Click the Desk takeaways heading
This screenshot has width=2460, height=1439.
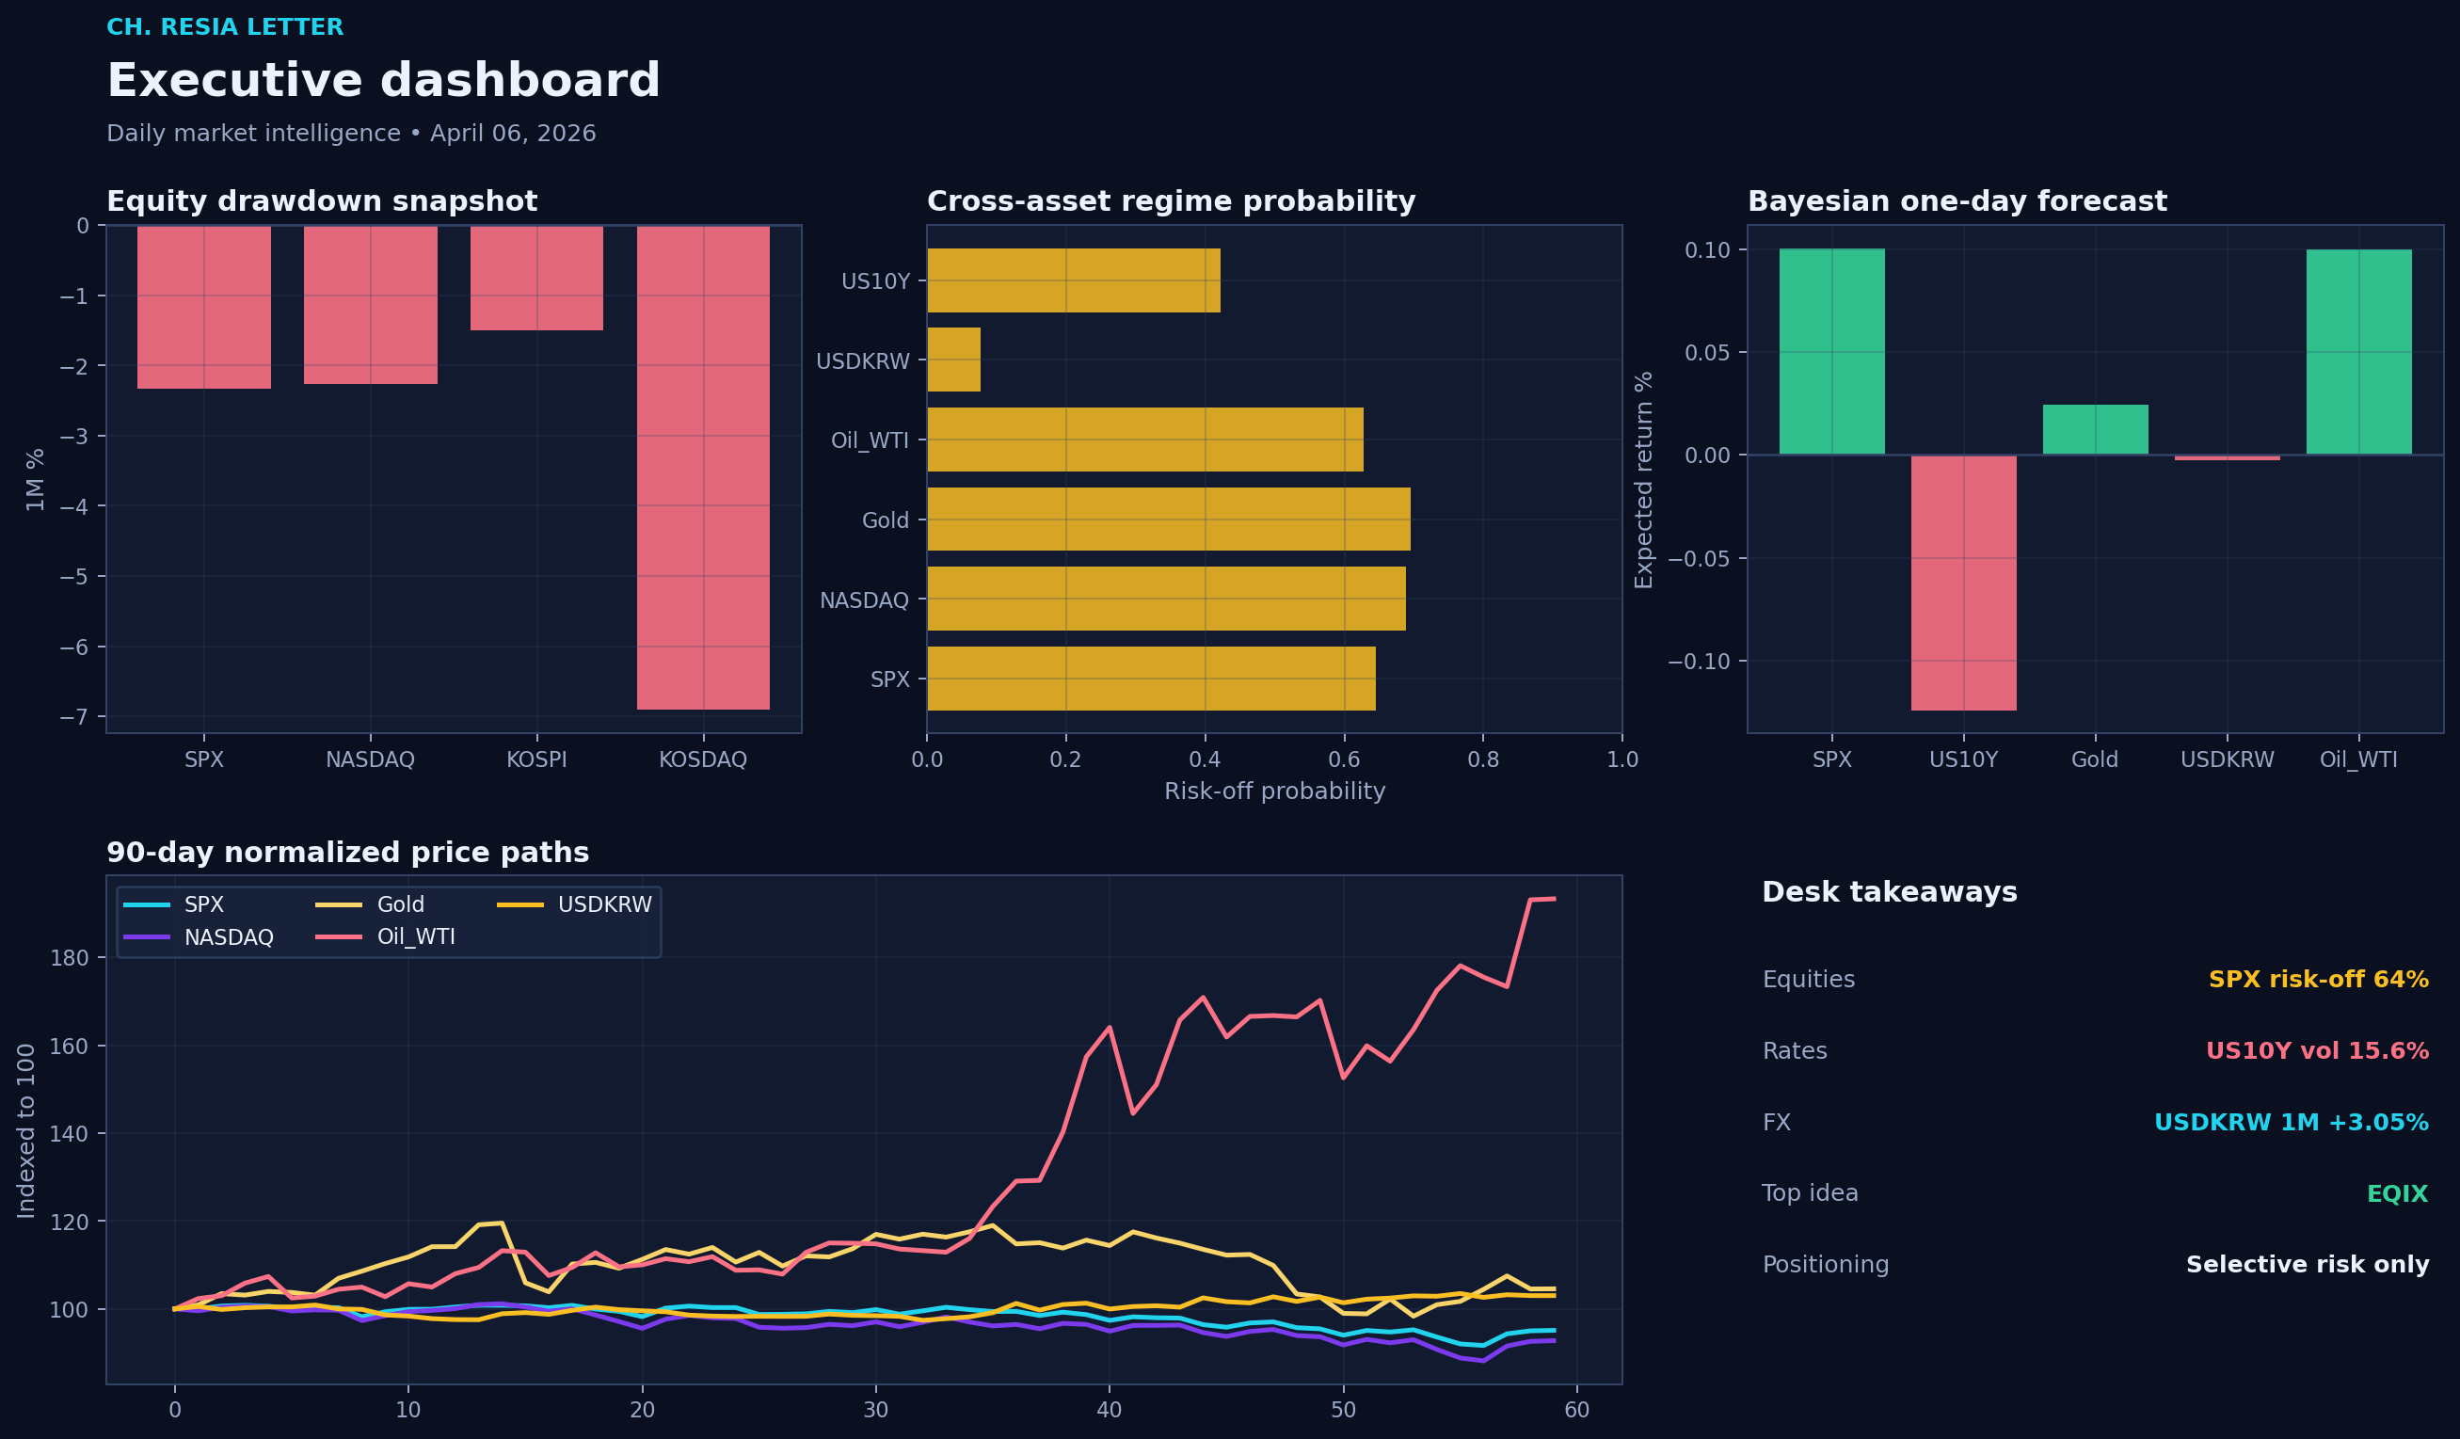coord(1889,892)
